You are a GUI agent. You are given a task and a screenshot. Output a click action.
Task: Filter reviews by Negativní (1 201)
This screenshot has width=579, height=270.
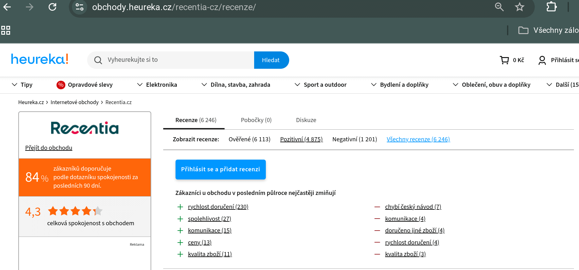[x=355, y=139]
